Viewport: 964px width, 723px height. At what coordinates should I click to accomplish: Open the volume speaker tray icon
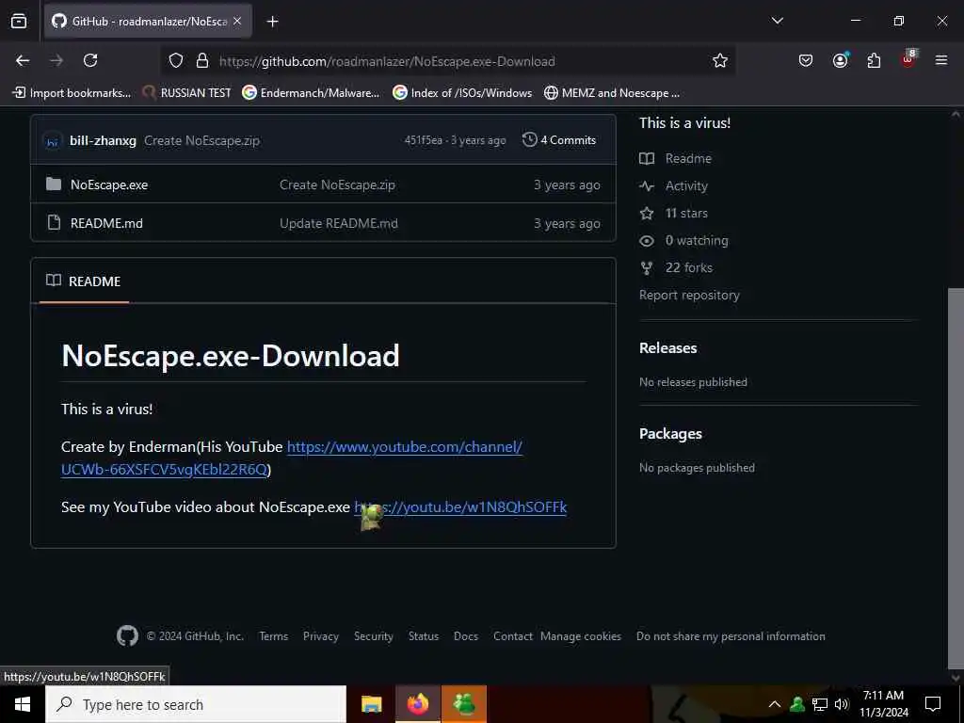(842, 704)
